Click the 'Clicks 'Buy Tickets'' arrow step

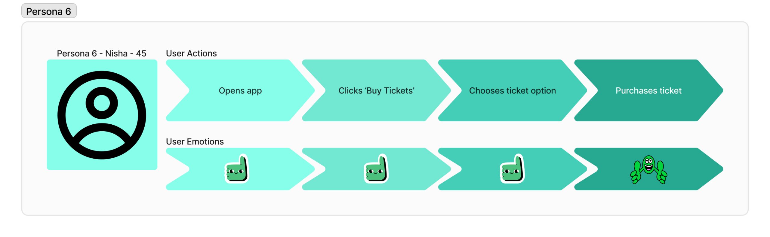(x=376, y=91)
